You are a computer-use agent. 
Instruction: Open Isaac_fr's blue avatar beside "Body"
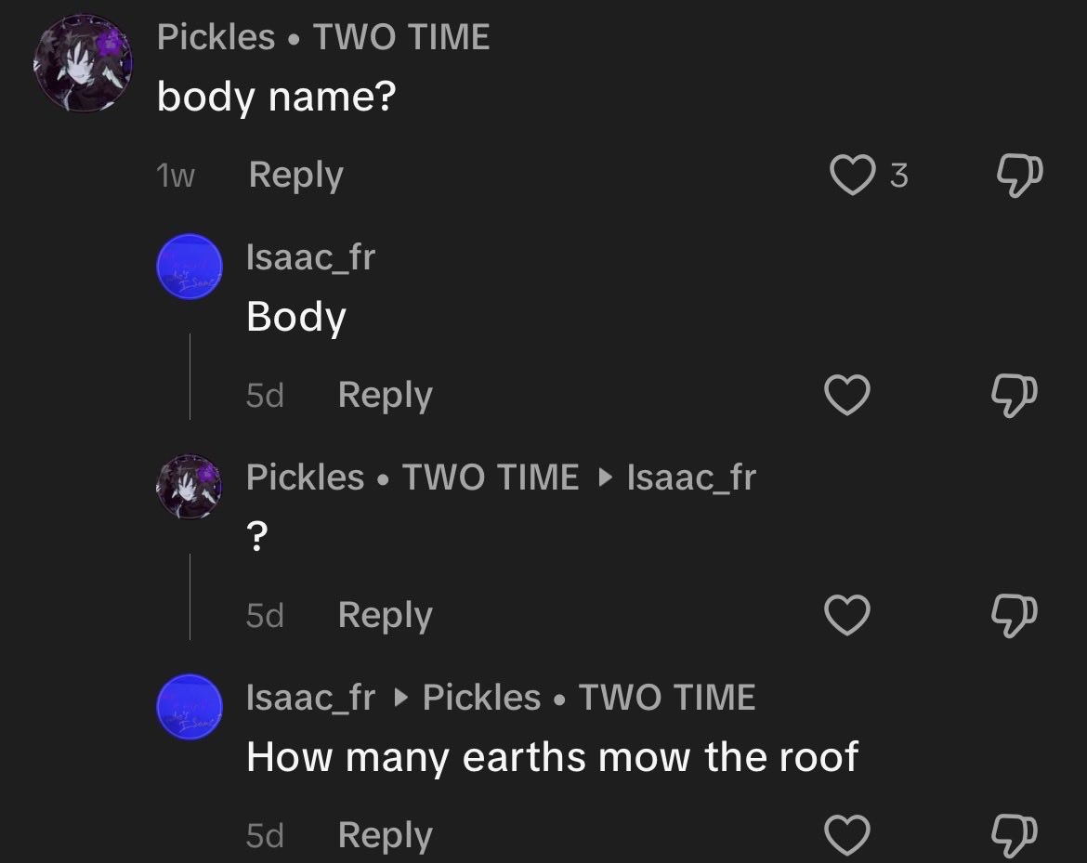pyautogui.click(x=190, y=267)
